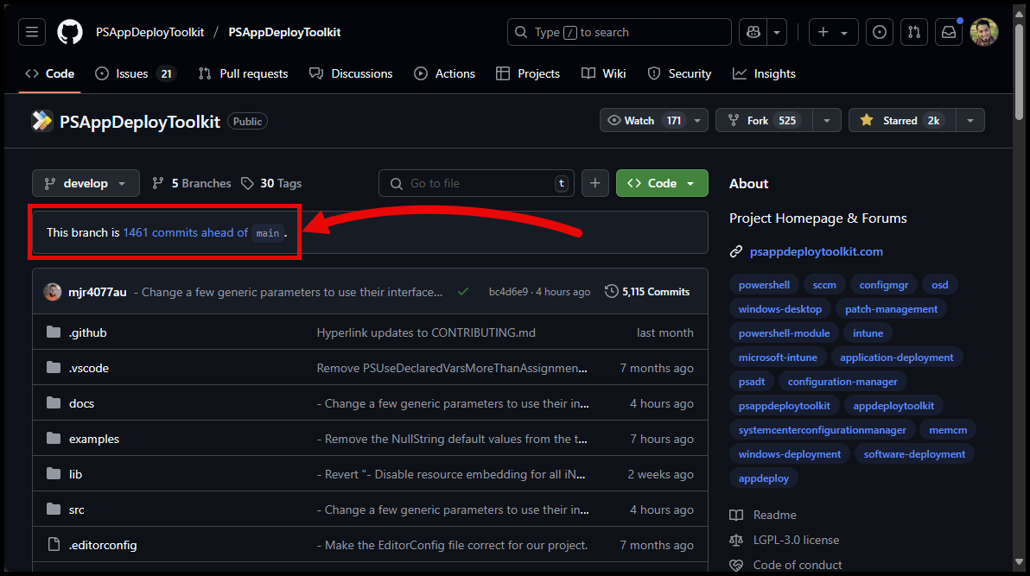
Task: Open the notifications inbox icon
Action: (x=949, y=32)
